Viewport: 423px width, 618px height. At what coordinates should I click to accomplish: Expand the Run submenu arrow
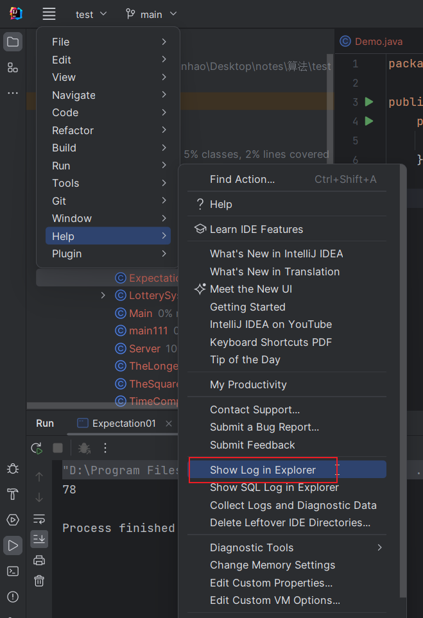coord(164,166)
